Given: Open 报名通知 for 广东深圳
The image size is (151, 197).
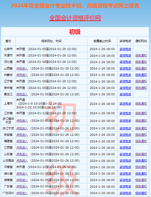Looking at the screenshot, I should coord(141,193).
